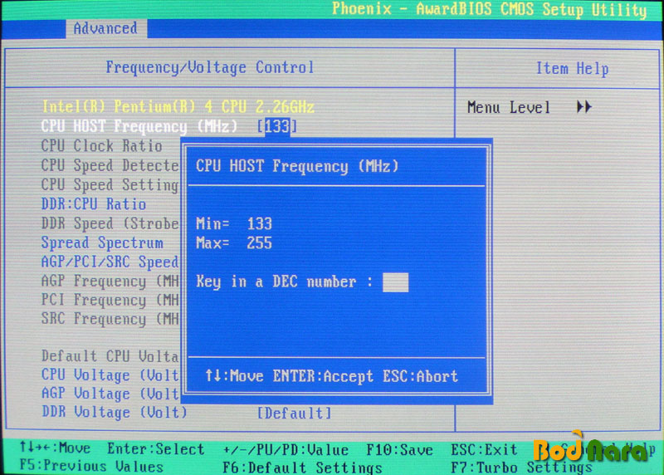Select the CPU Clock Ratio item
Image resolution: width=664 pixels, height=475 pixels.
pyautogui.click(x=101, y=146)
